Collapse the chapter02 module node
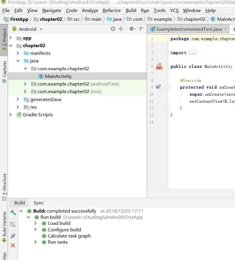The height and width of the screenshot is (260, 235). [x=11, y=45]
